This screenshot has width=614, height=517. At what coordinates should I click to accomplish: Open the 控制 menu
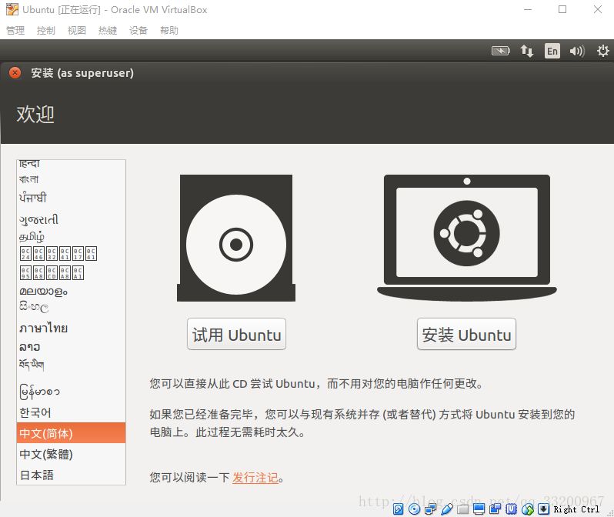pyautogui.click(x=46, y=30)
